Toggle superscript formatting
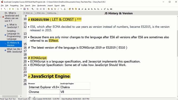This screenshot has width=178, height=100. click(105, 9)
